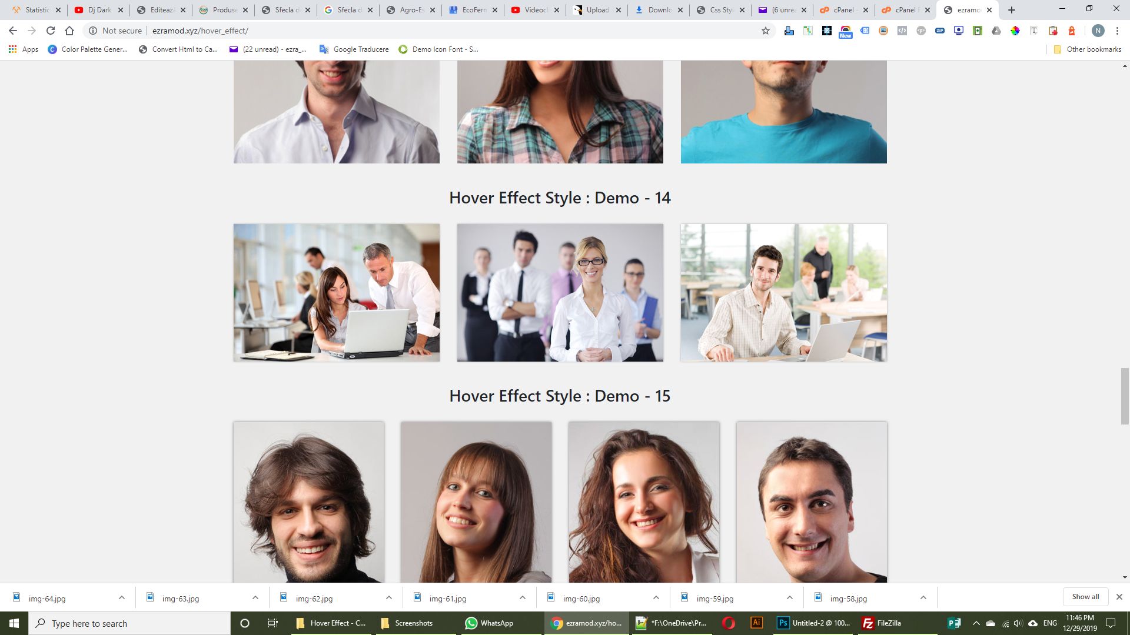
Task: Switch to the Dj Dark YouTube tab
Action: click(99, 10)
